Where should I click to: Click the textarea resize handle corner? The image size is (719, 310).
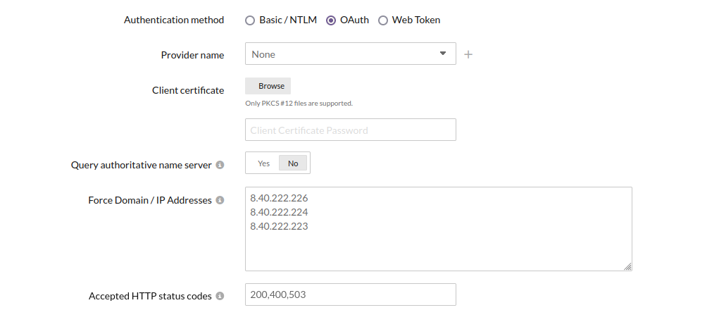(x=627, y=266)
